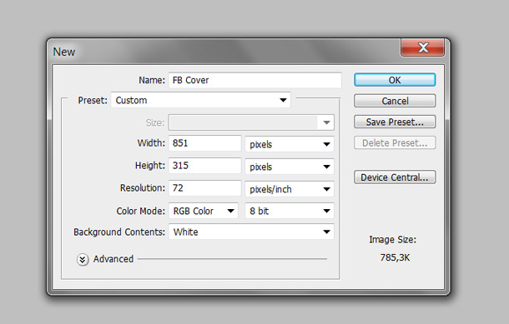
Task: Click the Name field with FB Cover
Action: coord(254,80)
